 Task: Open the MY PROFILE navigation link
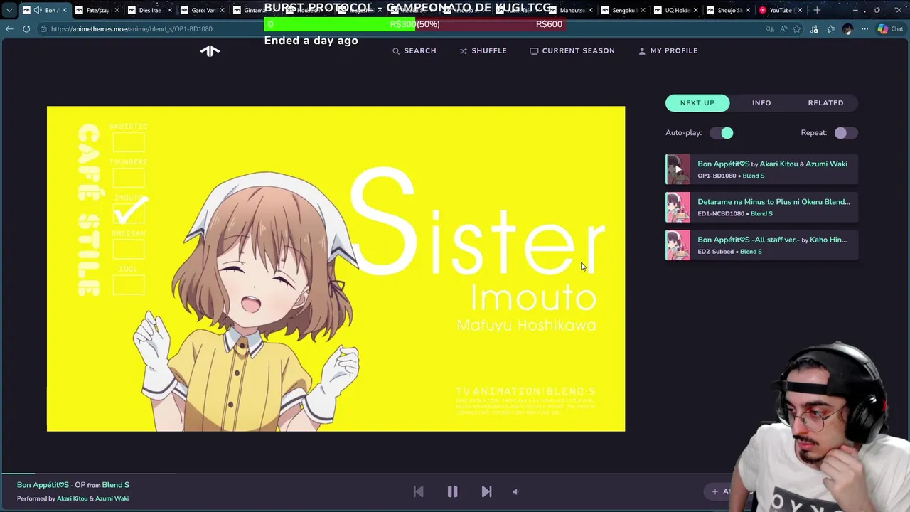(x=668, y=51)
